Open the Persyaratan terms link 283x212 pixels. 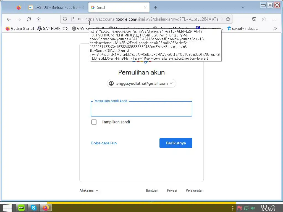195,190
